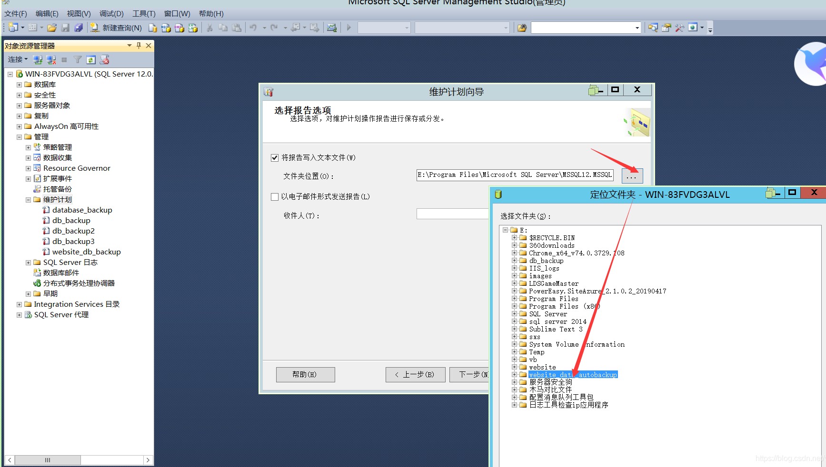Click the Undo arrow icon on the toolbar
826x467 pixels.
click(253, 28)
